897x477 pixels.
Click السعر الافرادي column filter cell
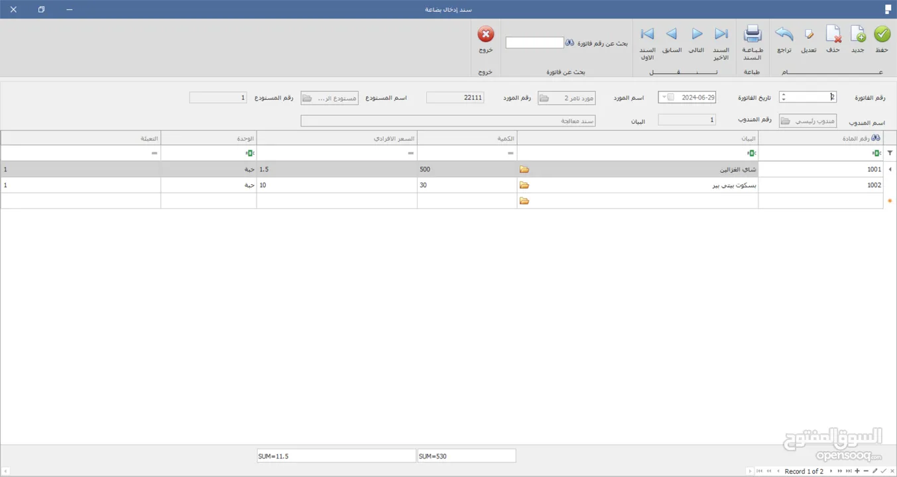click(337, 153)
